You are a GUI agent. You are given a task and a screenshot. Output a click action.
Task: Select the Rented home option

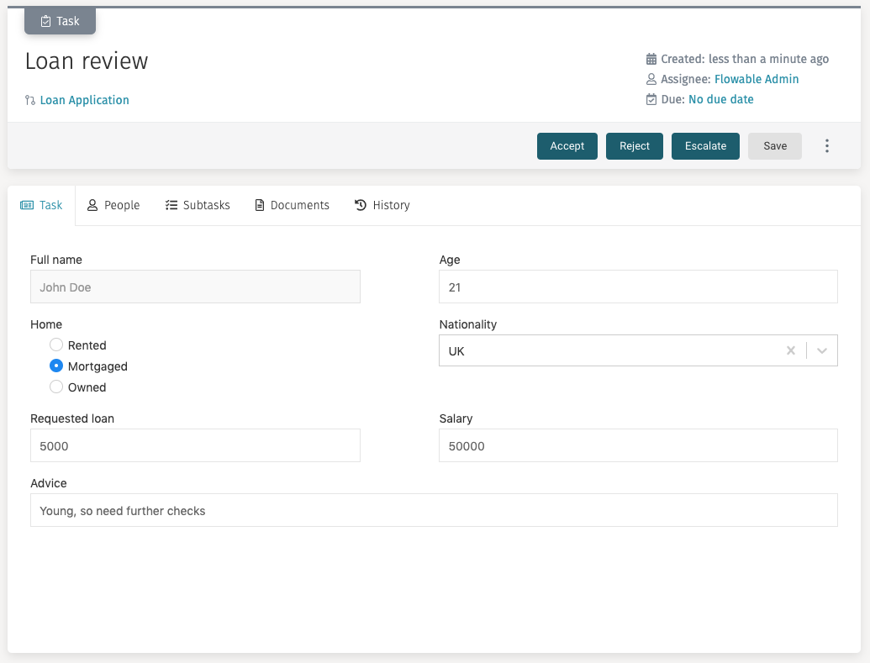pos(55,345)
